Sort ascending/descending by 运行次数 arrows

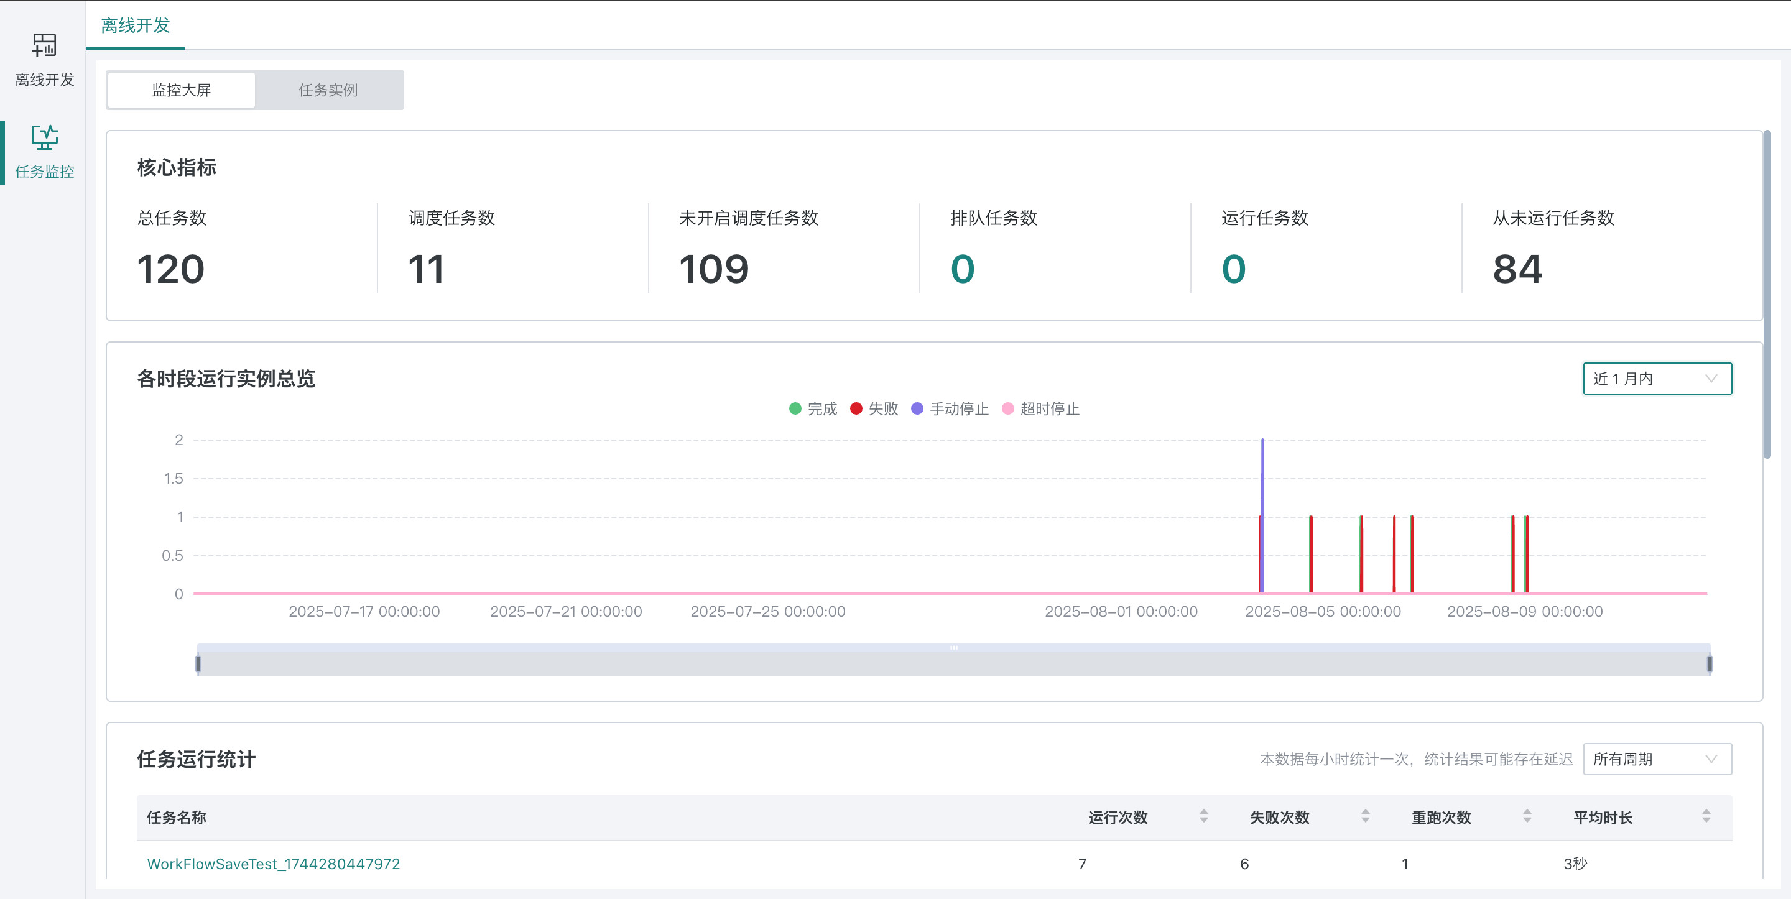pyautogui.click(x=1203, y=816)
